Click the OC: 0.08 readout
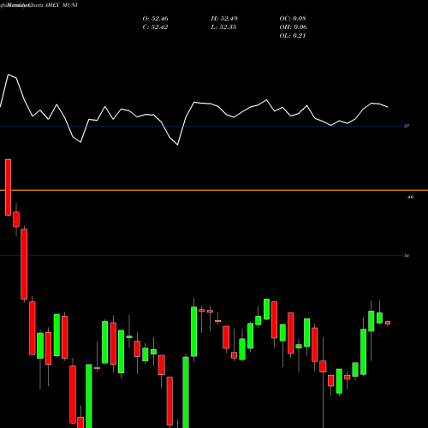 point(293,19)
